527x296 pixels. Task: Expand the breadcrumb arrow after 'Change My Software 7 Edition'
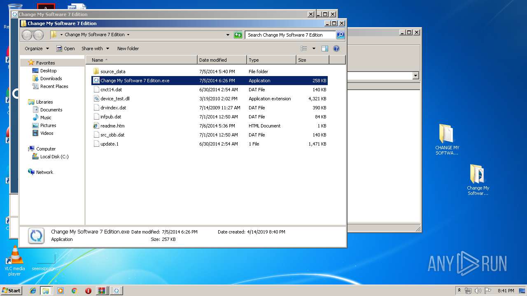tap(128, 35)
